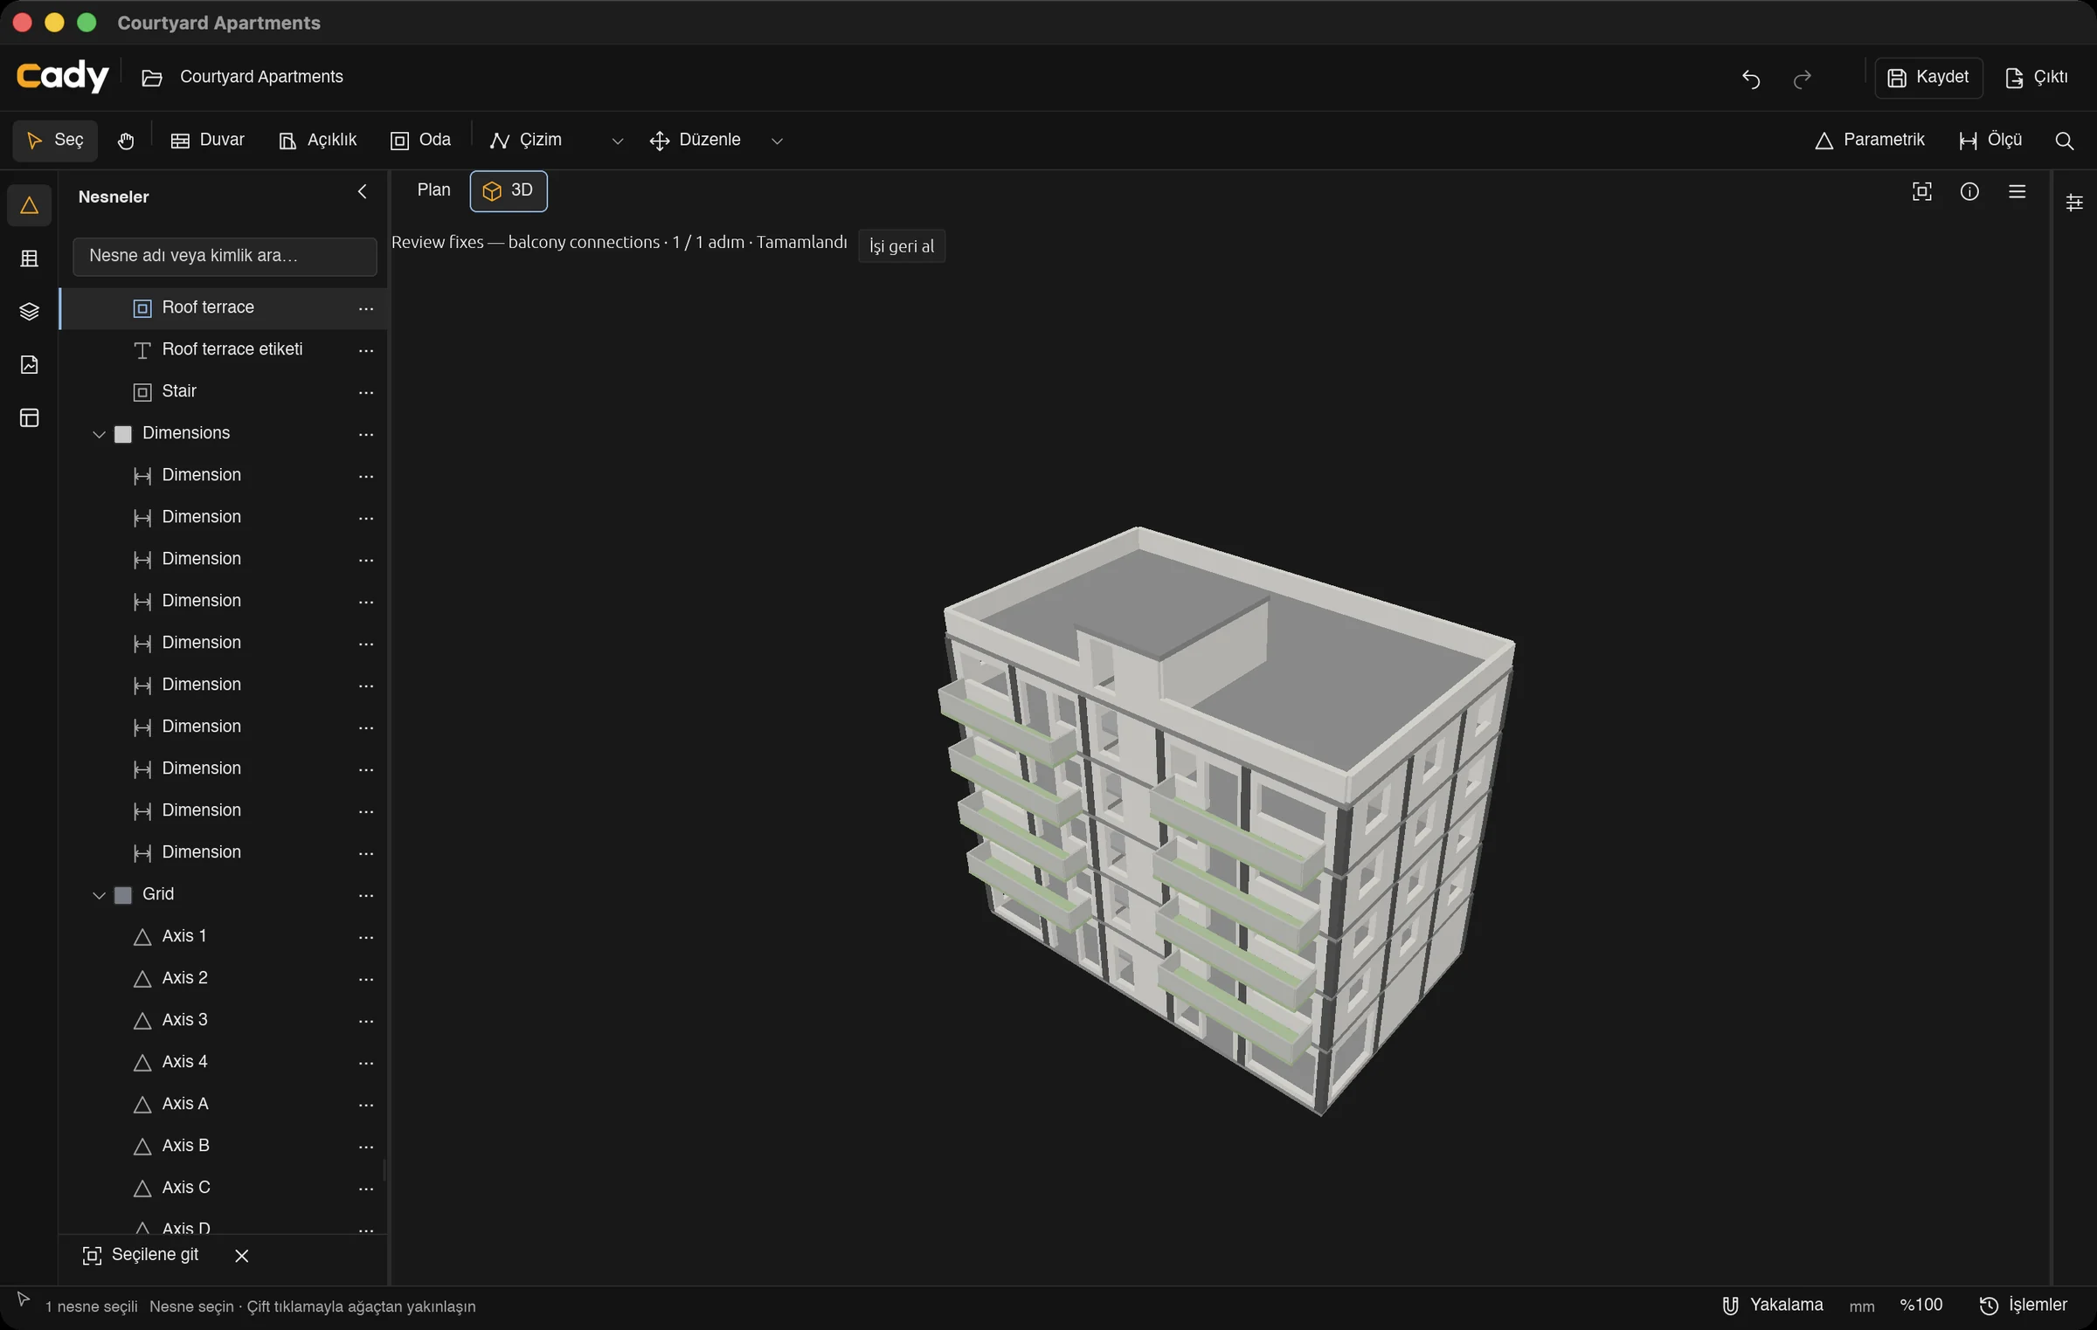Select Axis A in the tree
The height and width of the screenshot is (1330, 2097).
[x=223, y=1105]
